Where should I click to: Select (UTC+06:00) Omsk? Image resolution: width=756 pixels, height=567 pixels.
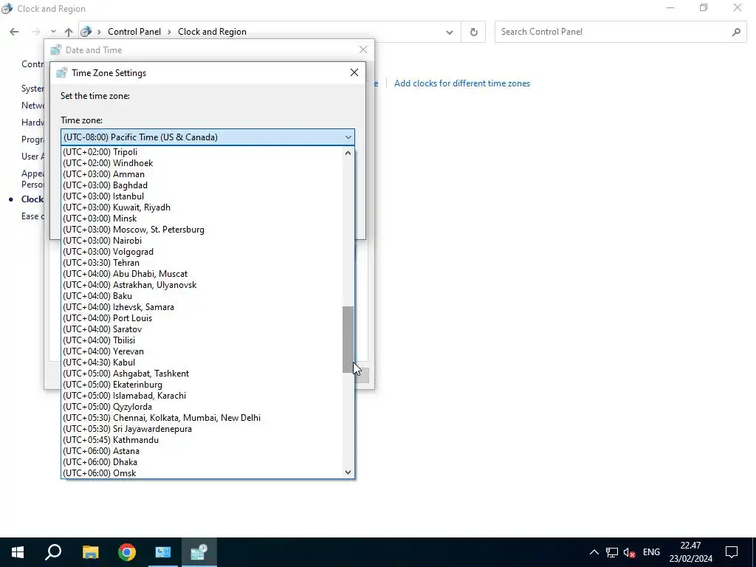click(202, 473)
